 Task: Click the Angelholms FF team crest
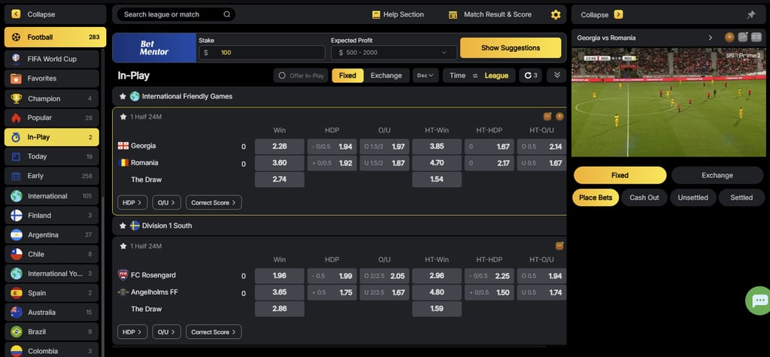click(x=123, y=292)
